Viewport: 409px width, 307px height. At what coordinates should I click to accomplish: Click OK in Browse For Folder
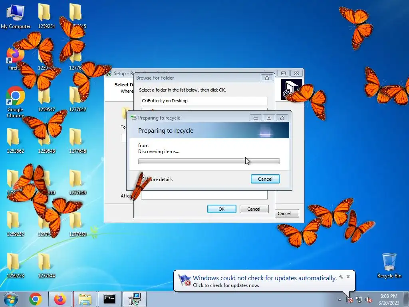coord(222,209)
